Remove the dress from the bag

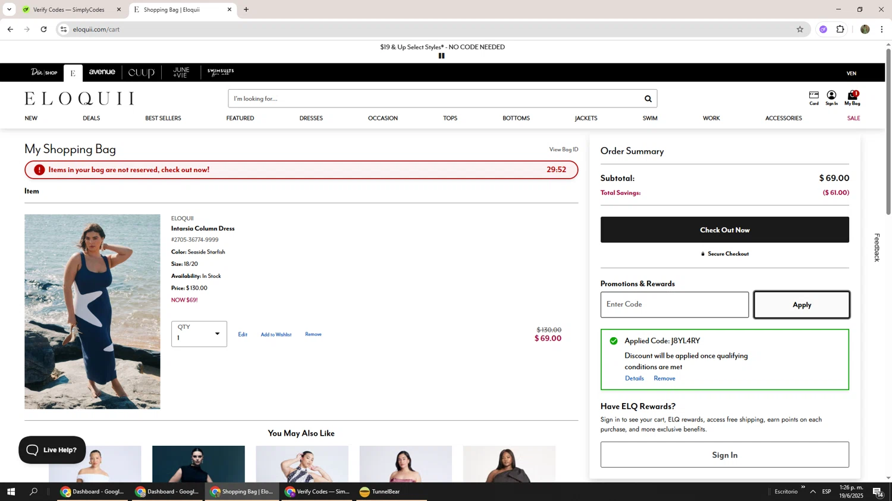(313, 334)
